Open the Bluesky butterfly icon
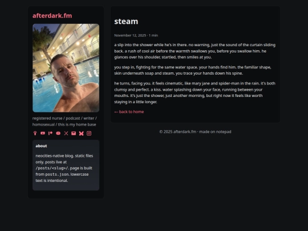 point(82,133)
